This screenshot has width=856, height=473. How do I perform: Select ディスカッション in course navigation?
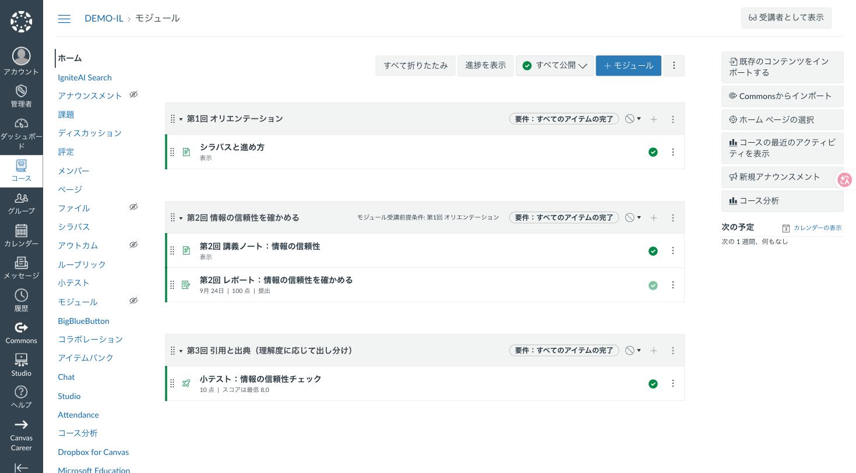(90, 133)
